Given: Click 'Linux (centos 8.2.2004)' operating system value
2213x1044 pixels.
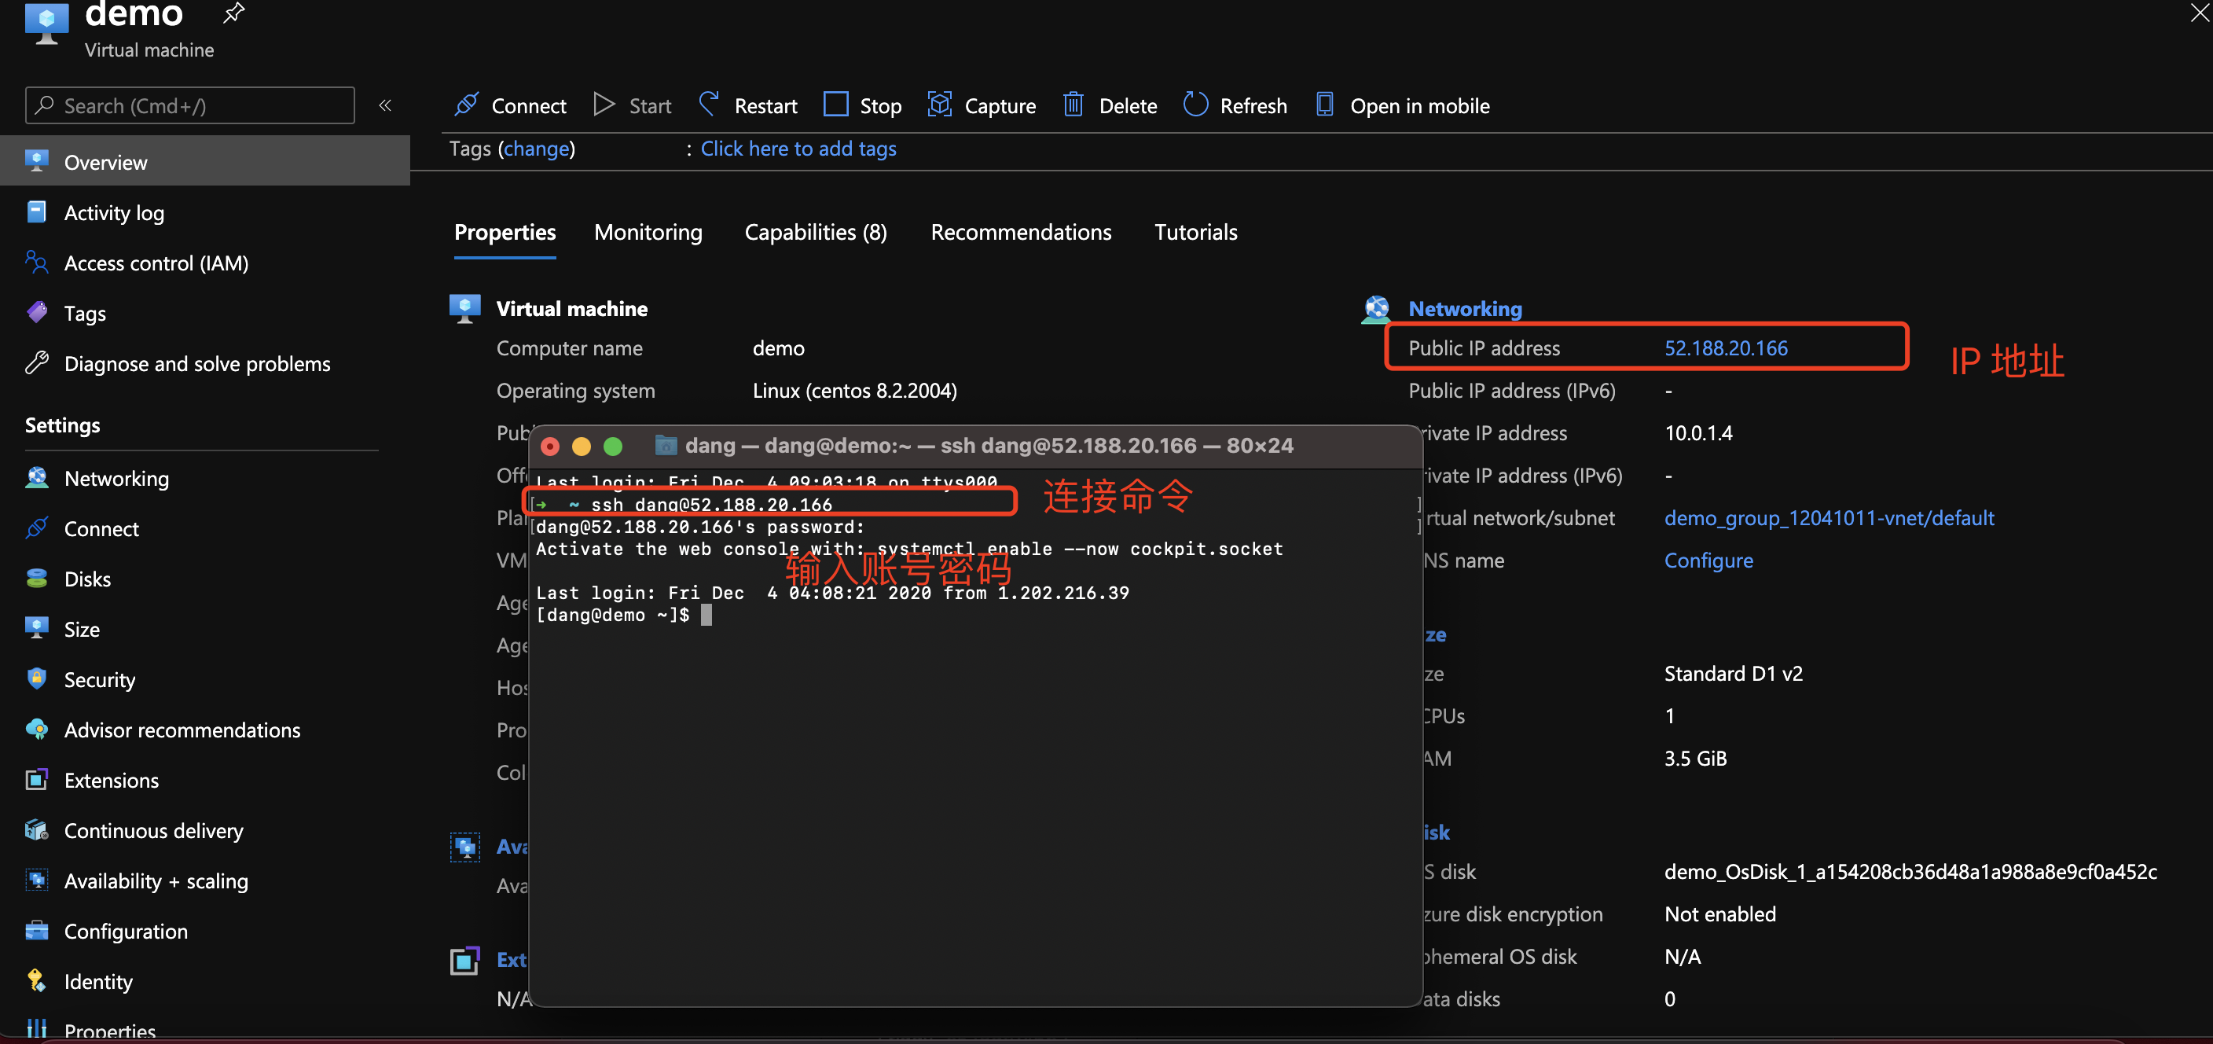Looking at the screenshot, I should pyautogui.click(x=855, y=391).
